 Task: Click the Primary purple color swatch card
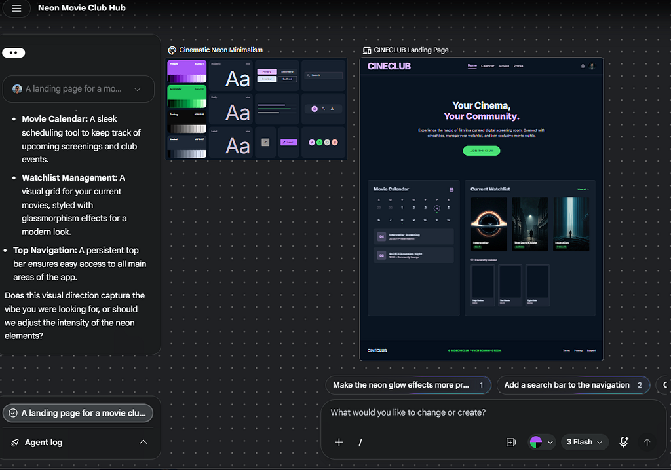pos(187,71)
